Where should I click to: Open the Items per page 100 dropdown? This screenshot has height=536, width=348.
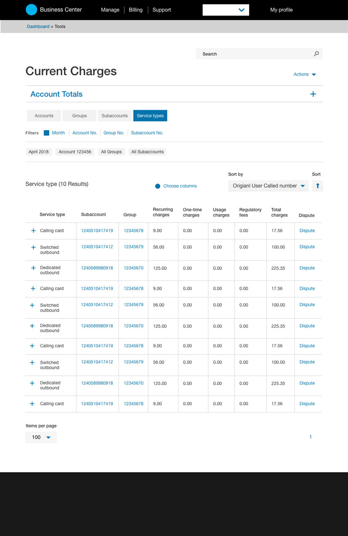(41, 437)
